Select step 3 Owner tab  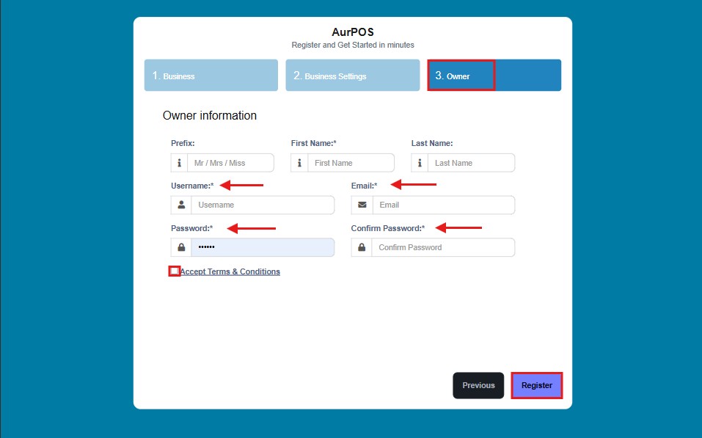[x=494, y=76]
